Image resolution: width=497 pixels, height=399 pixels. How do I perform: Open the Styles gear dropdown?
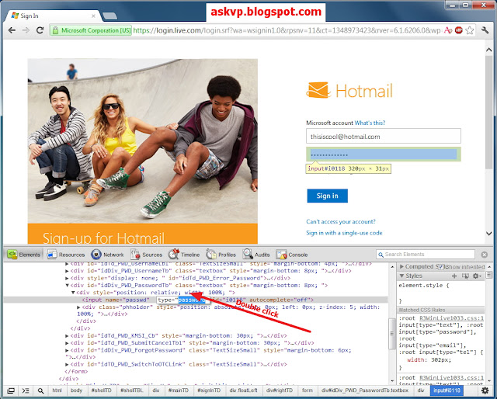(x=476, y=276)
